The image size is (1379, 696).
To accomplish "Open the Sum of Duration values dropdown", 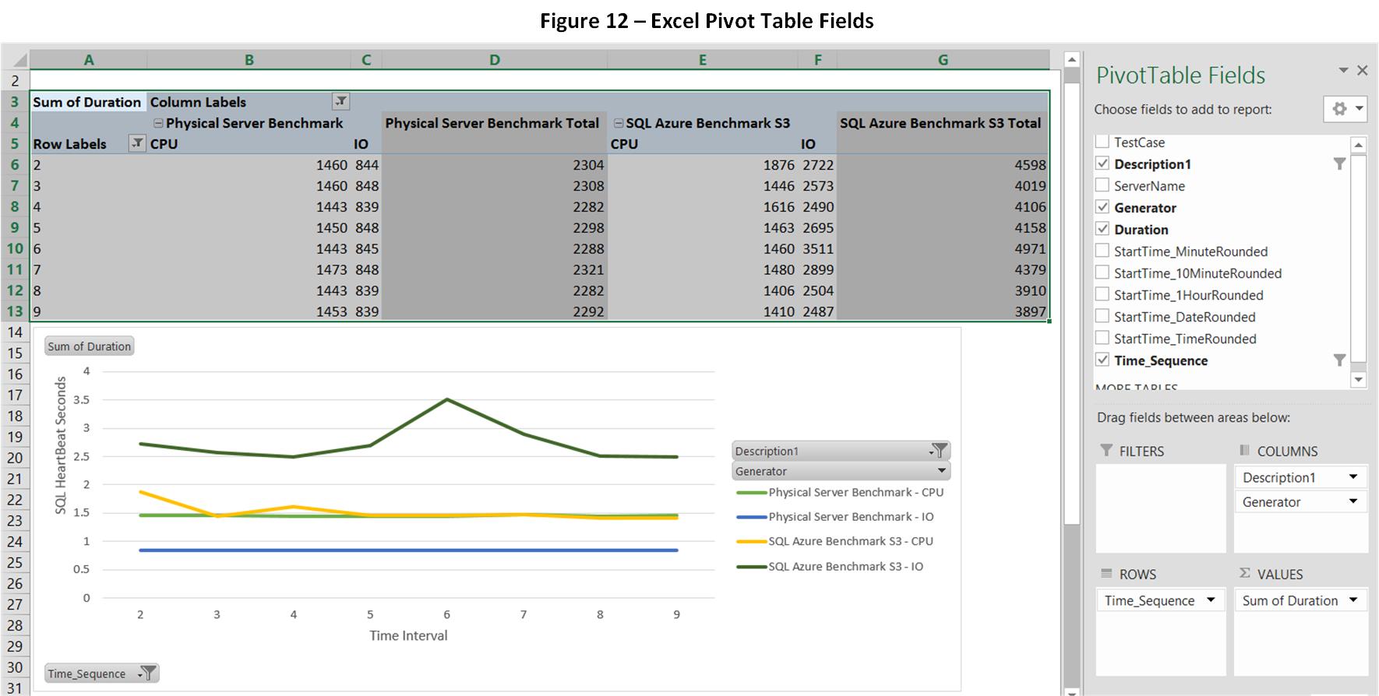I will tap(1353, 600).
